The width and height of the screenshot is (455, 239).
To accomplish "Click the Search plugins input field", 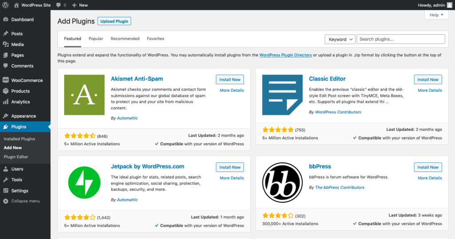I will point(401,39).
